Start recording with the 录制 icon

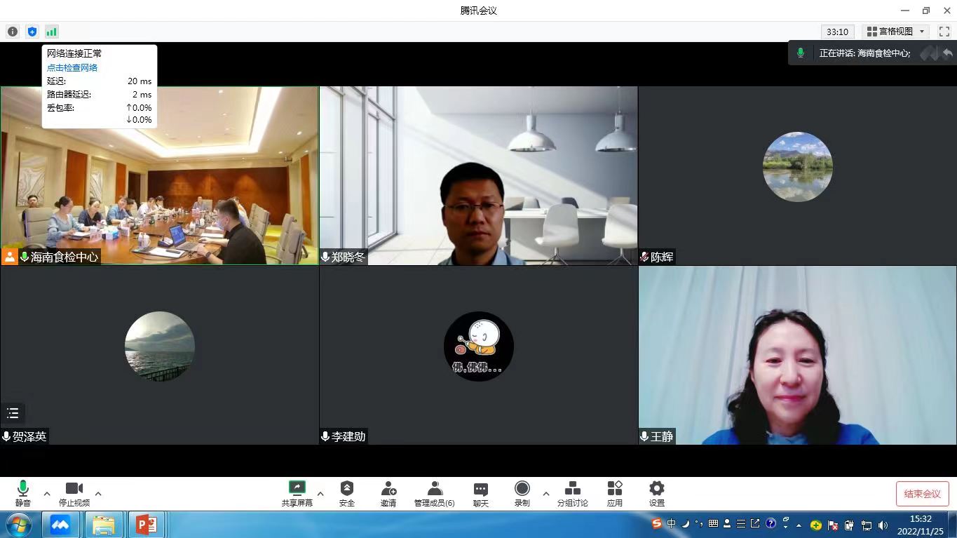pos(522,494)
